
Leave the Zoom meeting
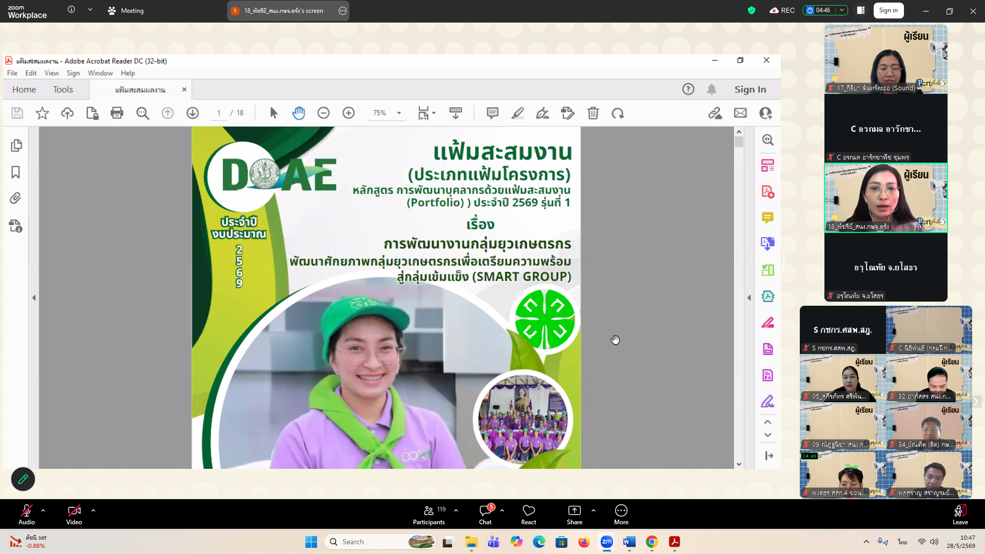click(960, 514)
